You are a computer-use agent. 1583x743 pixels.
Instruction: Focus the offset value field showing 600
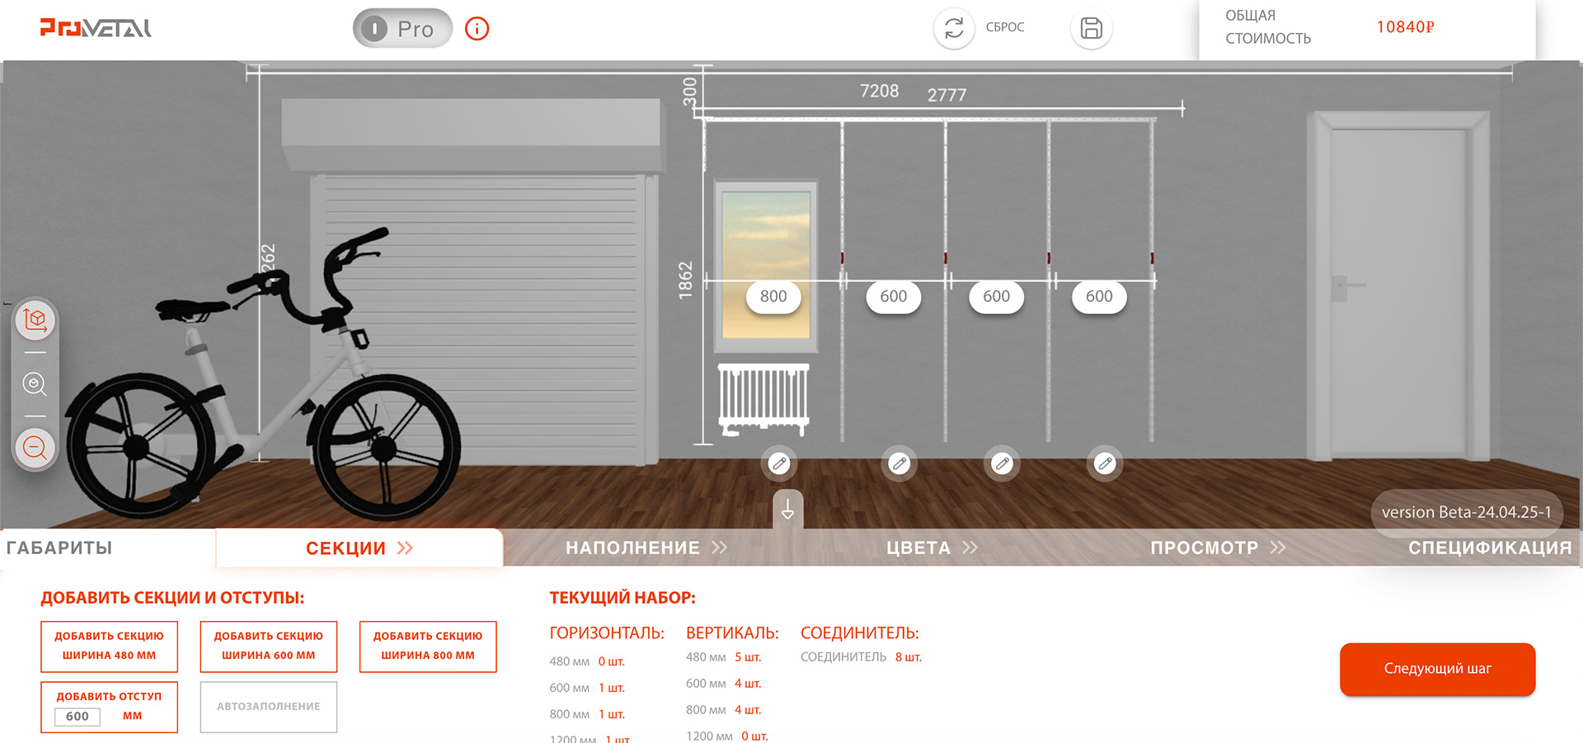[x=78, y=717]
